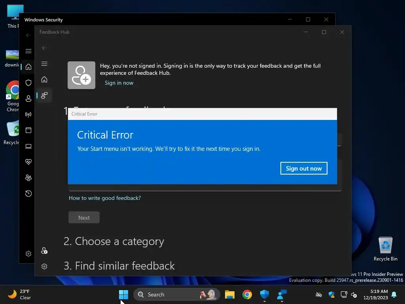Viewport: 405px width, 304px height.
Task: Switch to Feedback Hub taskbar icon
Action: (282, 294)
